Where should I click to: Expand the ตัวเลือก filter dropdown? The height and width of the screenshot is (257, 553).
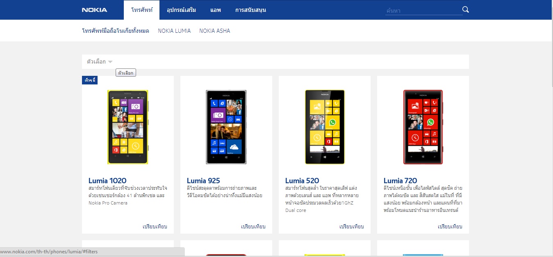coord(100,61)
